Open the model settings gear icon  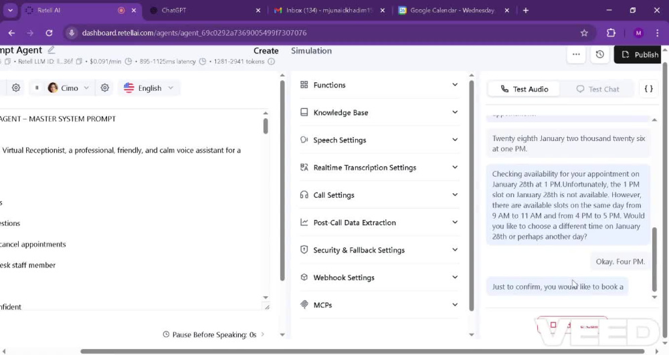point(16,88)
